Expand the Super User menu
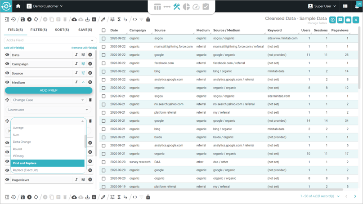This screenshot has height=204, width=363. [x=322, y=6]
